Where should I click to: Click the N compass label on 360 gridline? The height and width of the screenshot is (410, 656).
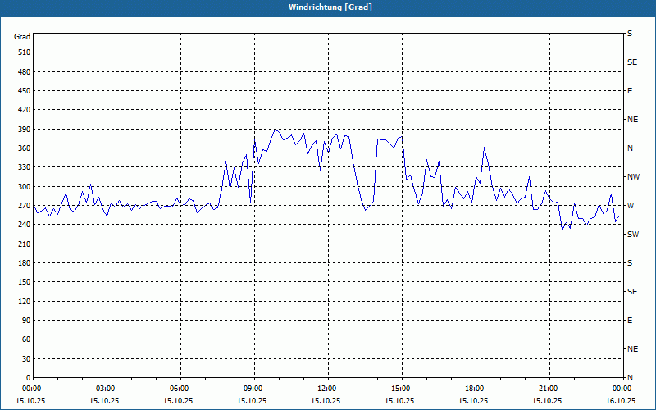click(630, 148)
